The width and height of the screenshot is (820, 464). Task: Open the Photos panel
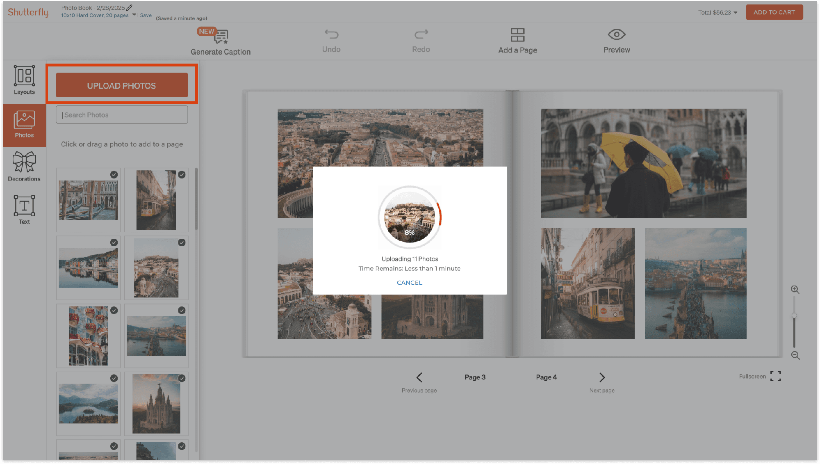coord(24,125)
